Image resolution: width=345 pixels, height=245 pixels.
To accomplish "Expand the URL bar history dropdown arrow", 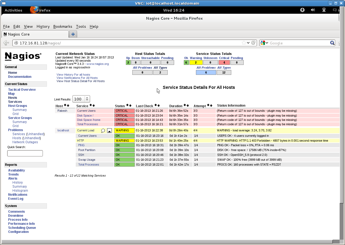I will (x=248, y=43).
